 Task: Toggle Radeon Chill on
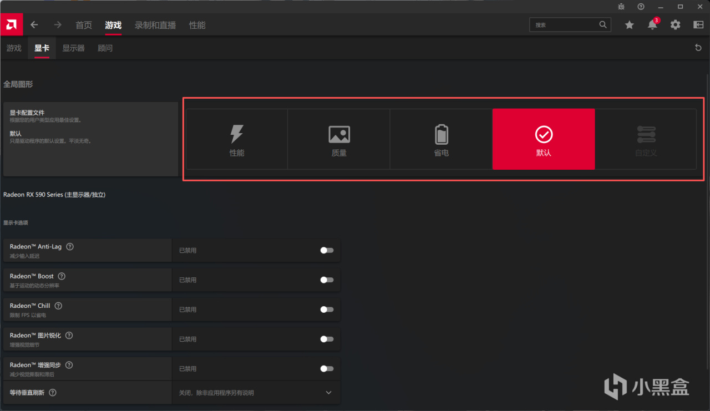click(x=327, y=309)
